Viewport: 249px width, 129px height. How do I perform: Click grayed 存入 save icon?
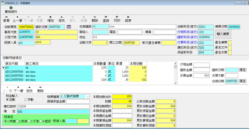click(73, 19)
